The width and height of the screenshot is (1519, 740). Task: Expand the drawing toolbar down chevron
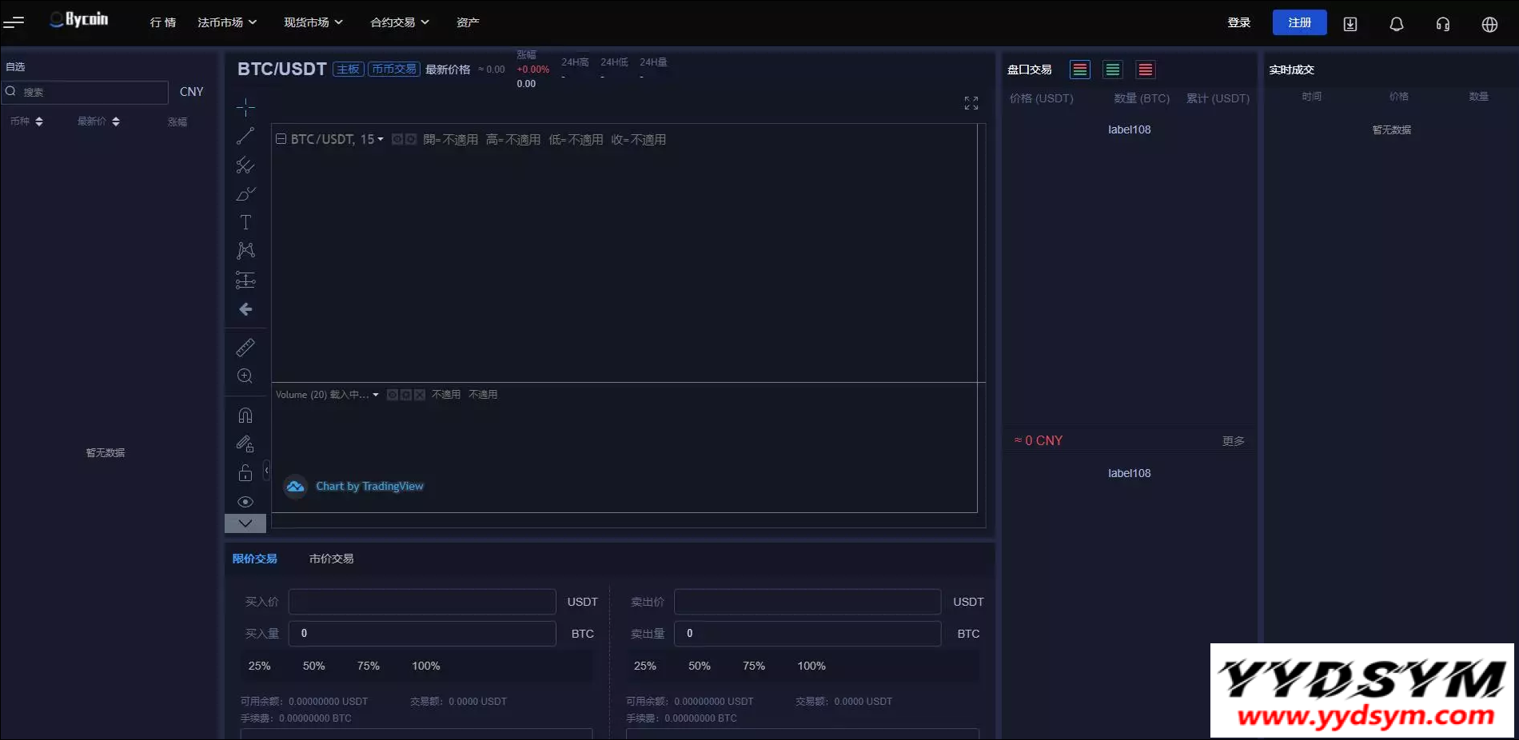(x=245, y=523)
